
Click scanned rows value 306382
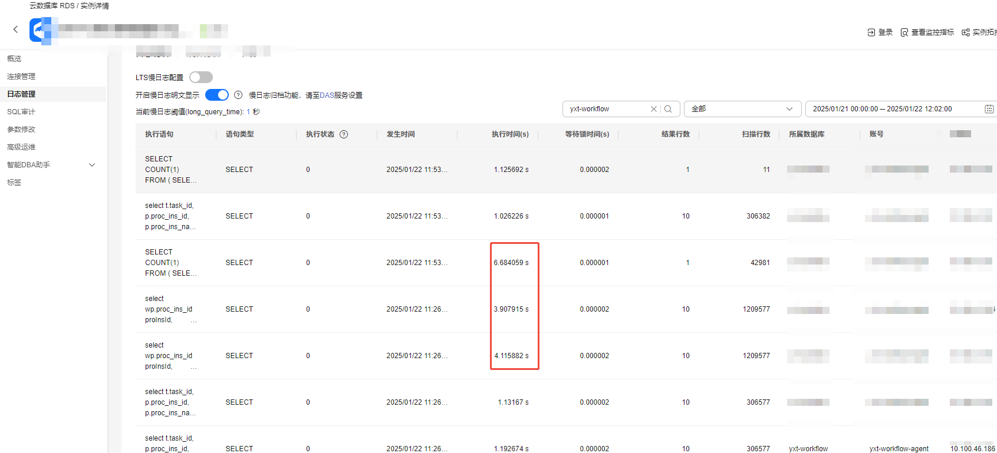pos(758,216)
